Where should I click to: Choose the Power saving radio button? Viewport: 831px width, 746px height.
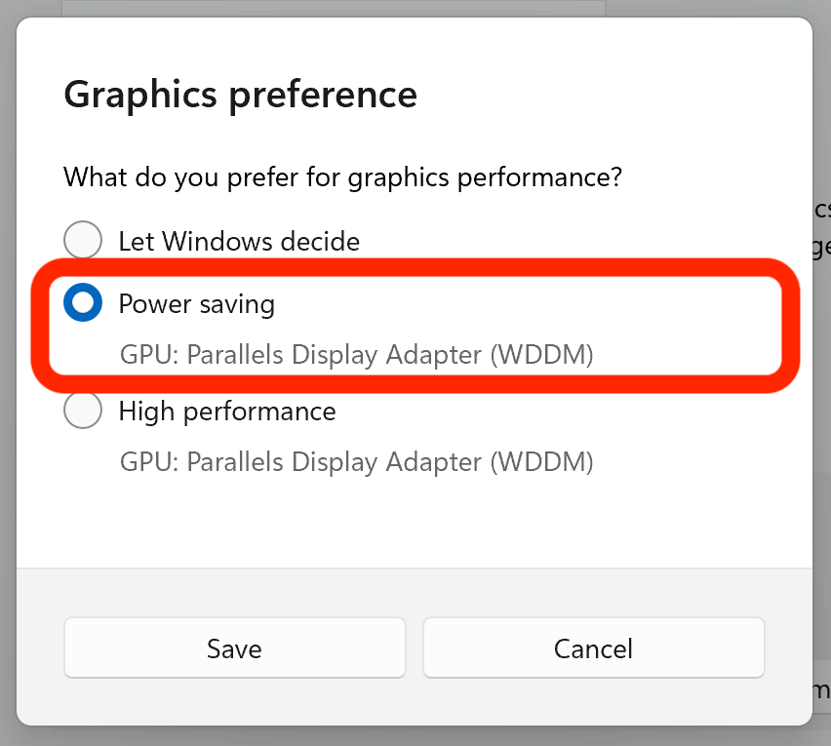pos(83,304)
